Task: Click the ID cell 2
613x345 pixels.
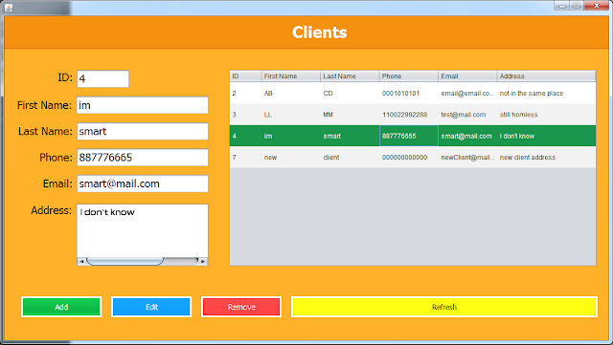Action: pyautogui.click(x=245, y=94)
